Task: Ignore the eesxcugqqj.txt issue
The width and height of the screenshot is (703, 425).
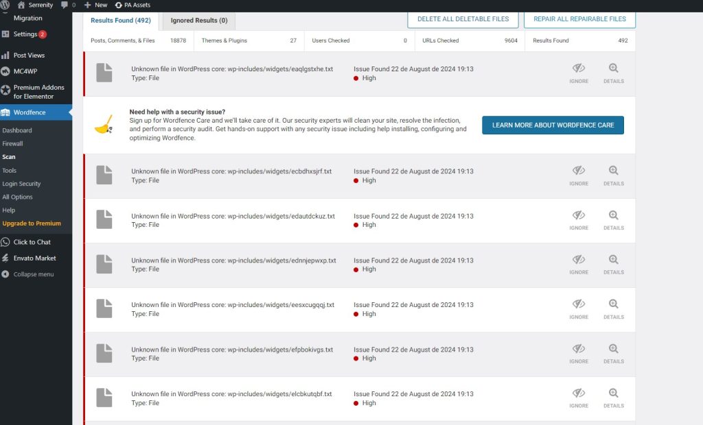Action: tap(578, 309)
